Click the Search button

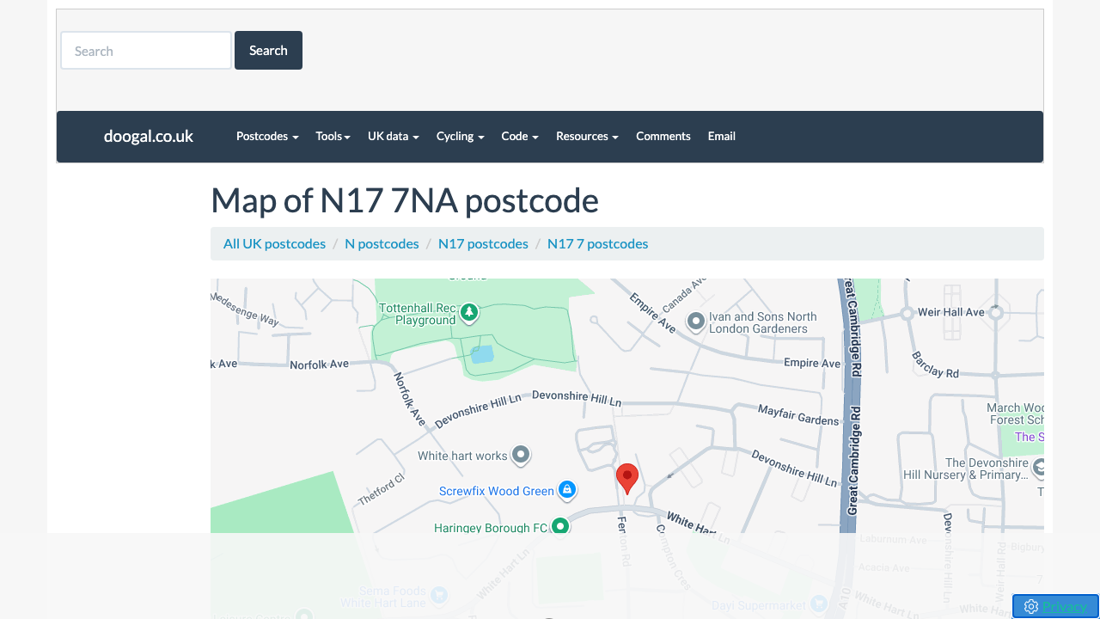pos(268,50)
